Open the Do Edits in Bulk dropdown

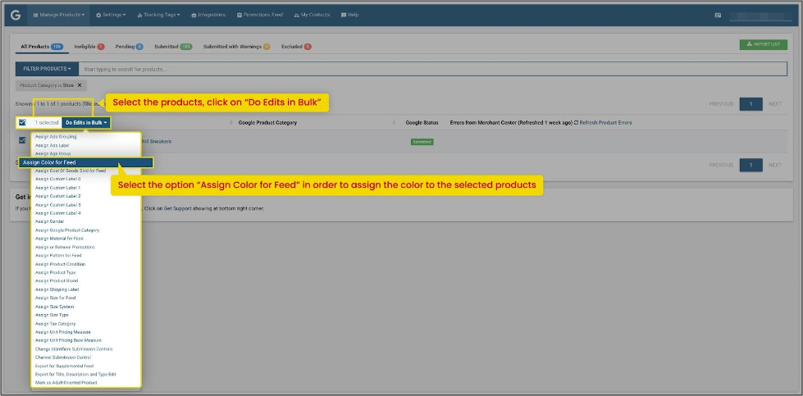click(x=86, y=123)
